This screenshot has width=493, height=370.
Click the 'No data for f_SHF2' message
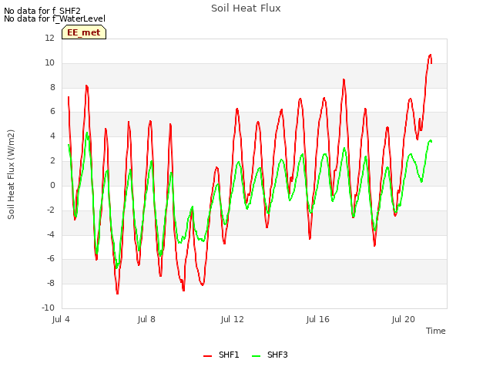[42, 11]
